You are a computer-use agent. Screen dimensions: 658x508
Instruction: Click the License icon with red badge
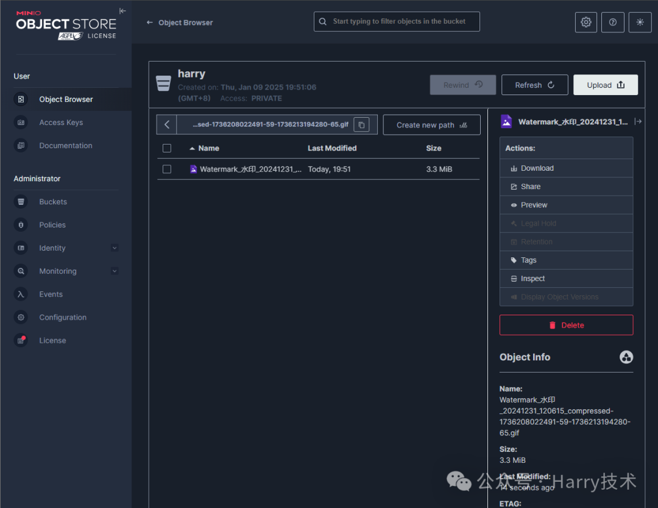point(21,340)
